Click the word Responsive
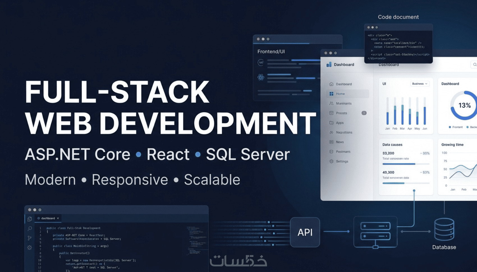 point(130,180)
